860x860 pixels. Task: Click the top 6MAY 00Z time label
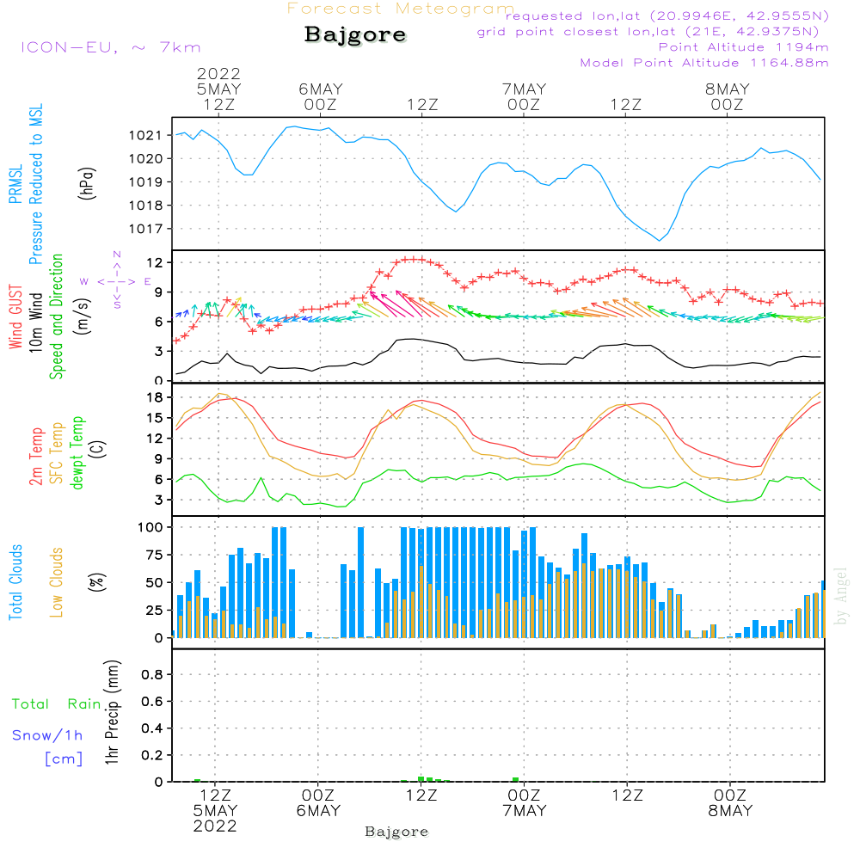click(321, 96)
